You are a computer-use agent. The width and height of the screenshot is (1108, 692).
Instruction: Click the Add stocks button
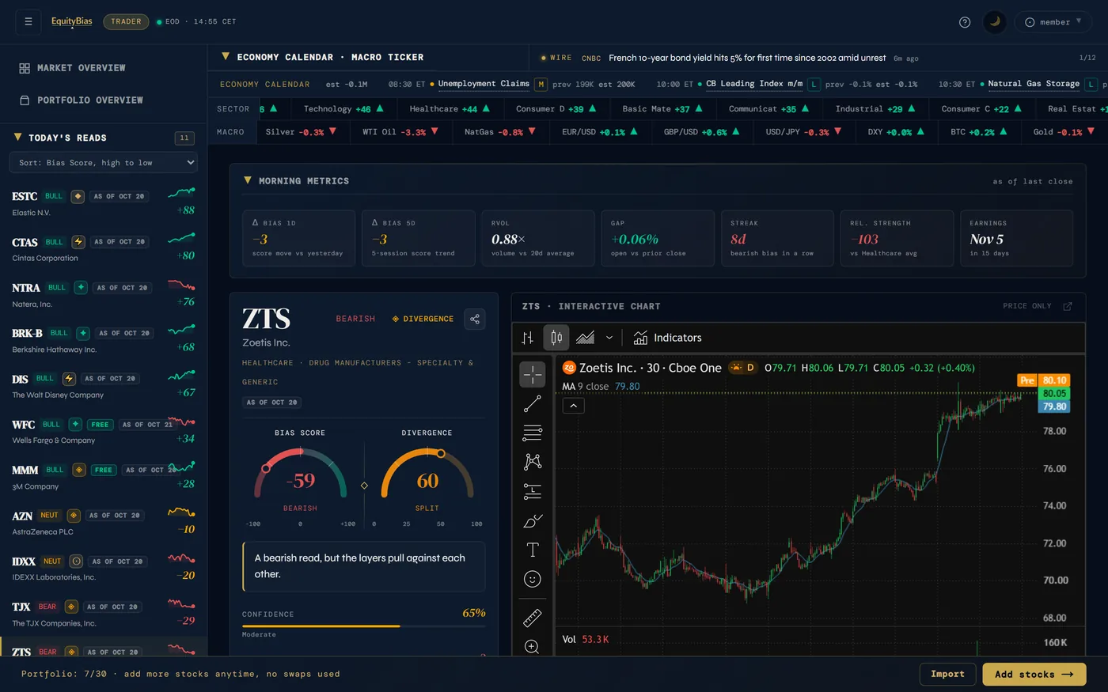[x=1034, y=674]
